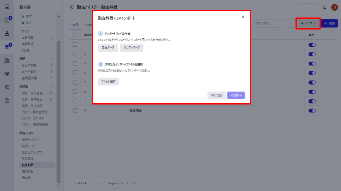This screenshot has height=191, width=341.
Task: Confirm with the dialog's インポート button
Action: click(x=236, y=95)
